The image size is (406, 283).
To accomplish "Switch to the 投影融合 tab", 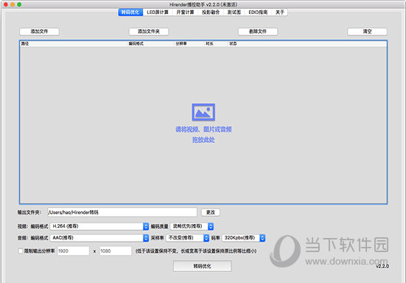I will click(211, 13).
